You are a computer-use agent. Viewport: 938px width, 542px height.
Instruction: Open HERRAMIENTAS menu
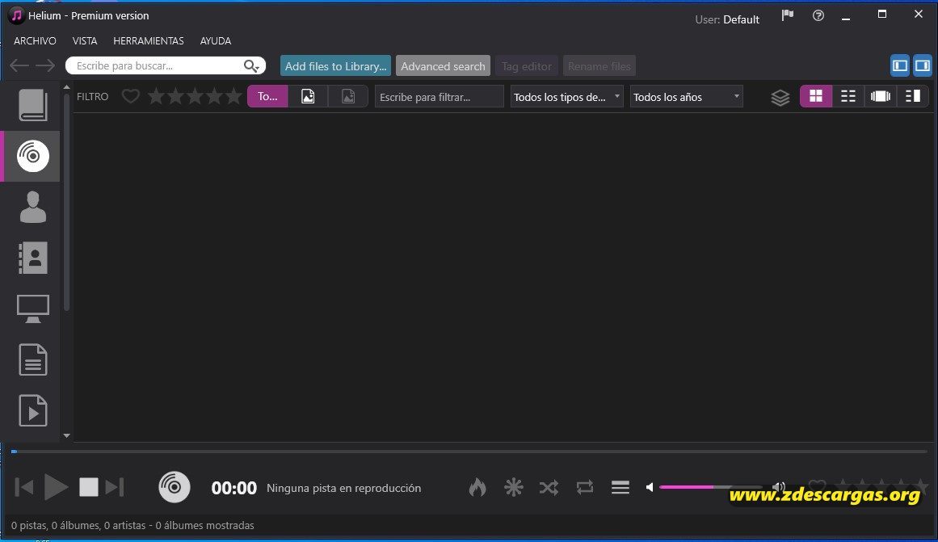[149, 40]
